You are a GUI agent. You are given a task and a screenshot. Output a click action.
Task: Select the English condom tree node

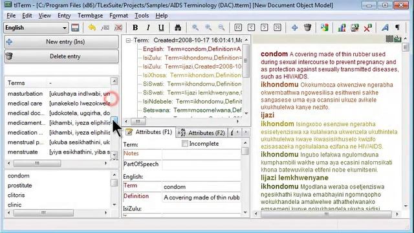191,49
